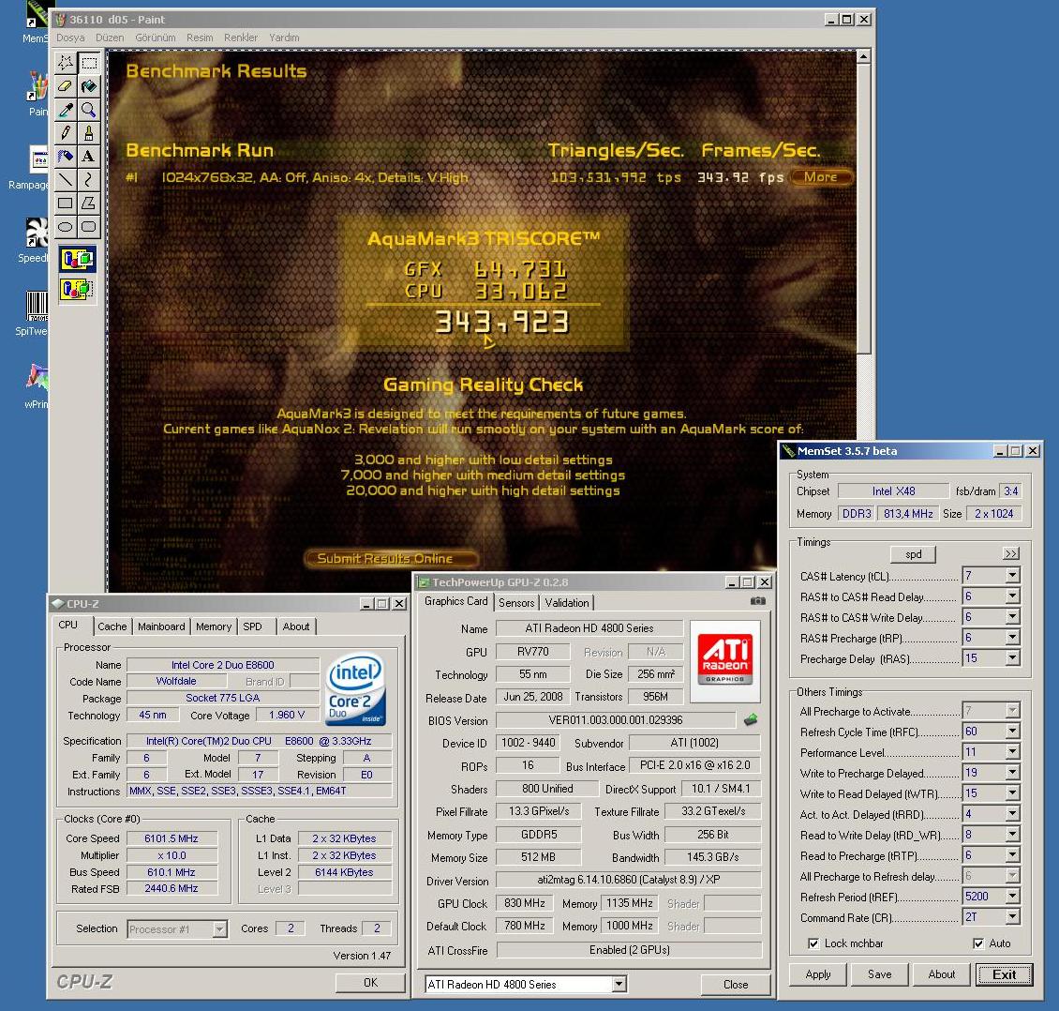Open the Command Rate (CR) dropdown
The width and height of the screenshot is (1059, 1011).
[1012, 917]
